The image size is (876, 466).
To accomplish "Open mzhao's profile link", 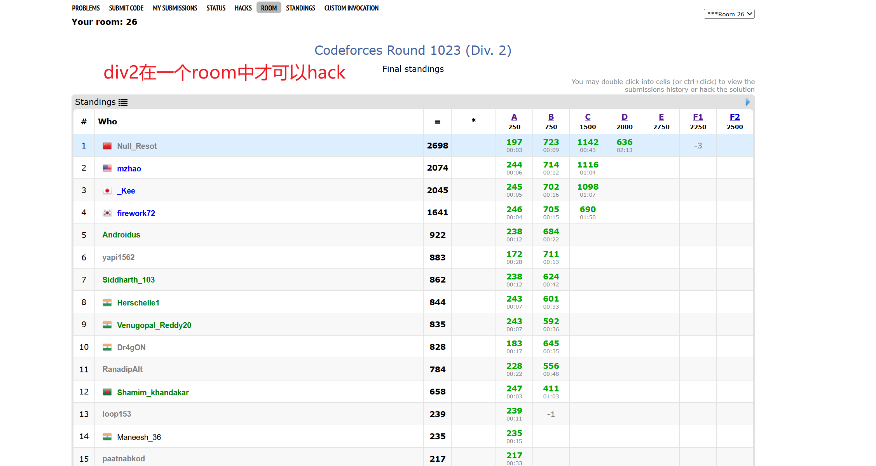I will [129, 168].
